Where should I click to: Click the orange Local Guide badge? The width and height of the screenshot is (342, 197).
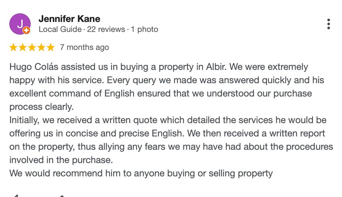click(x=26, y=30)
